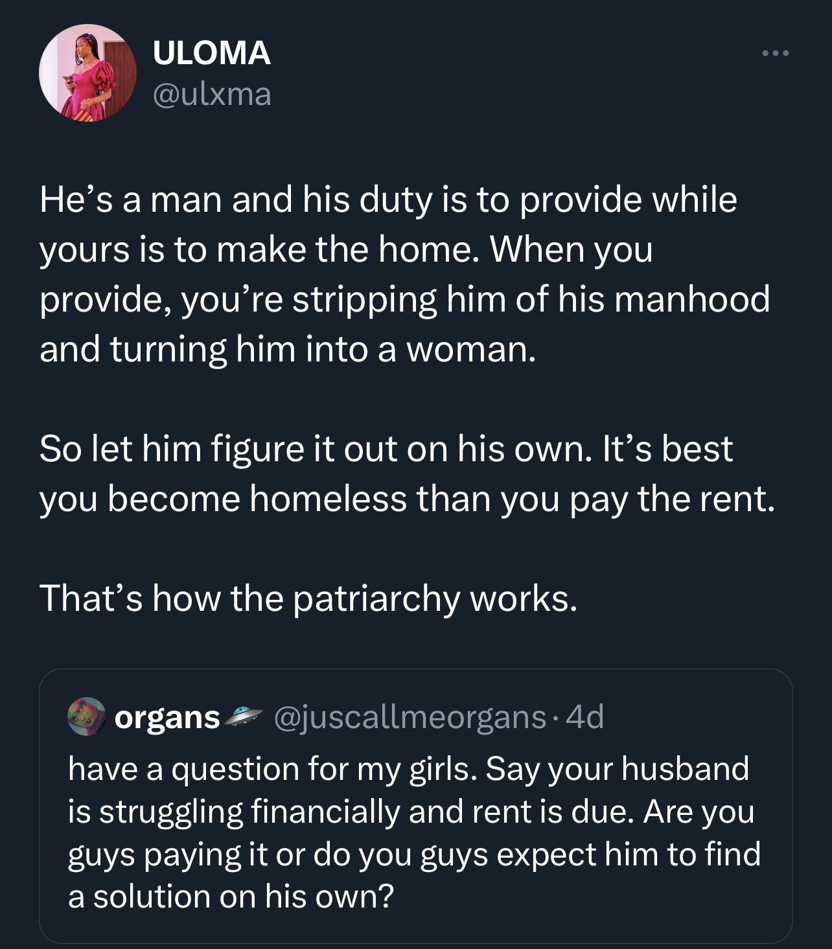
Task: Click the @juscallmeorgans handle
Action: (411, 717)
